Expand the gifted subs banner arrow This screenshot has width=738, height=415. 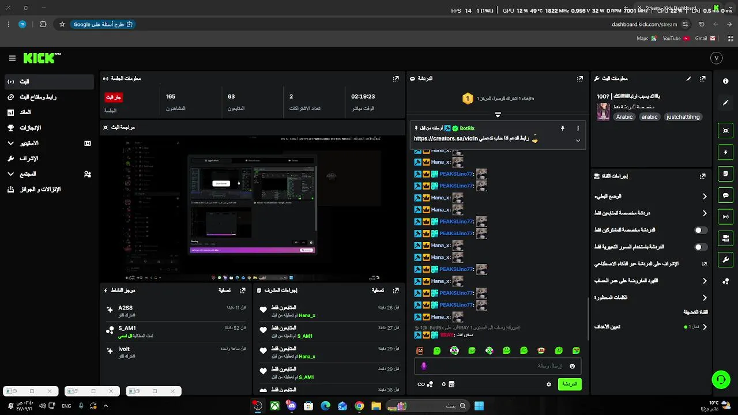pyautogui.click(x=498, y=114)
